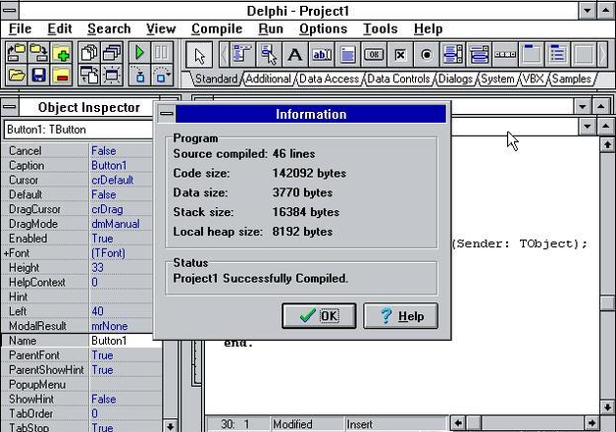This screenshot has width=616, height=432.
Task: Open the Compile menu
Action: click(216, 29)
